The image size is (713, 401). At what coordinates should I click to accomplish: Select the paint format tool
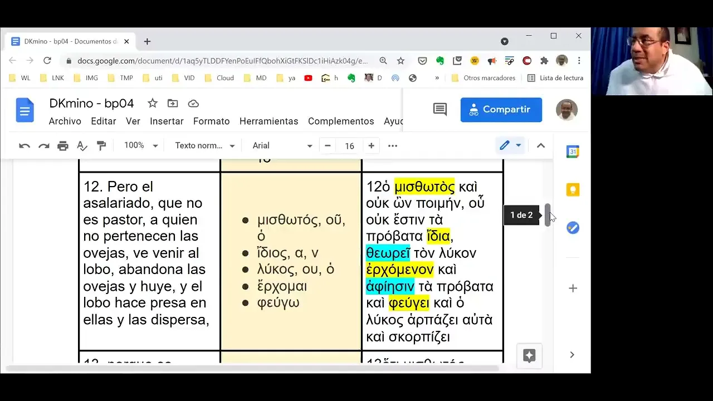(x=101, y=146)
